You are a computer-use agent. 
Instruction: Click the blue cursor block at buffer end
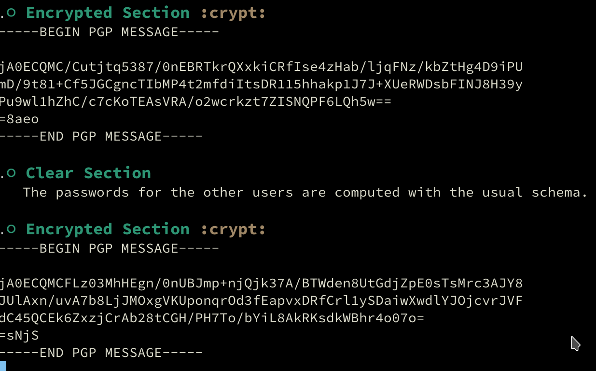click(3, 366)
